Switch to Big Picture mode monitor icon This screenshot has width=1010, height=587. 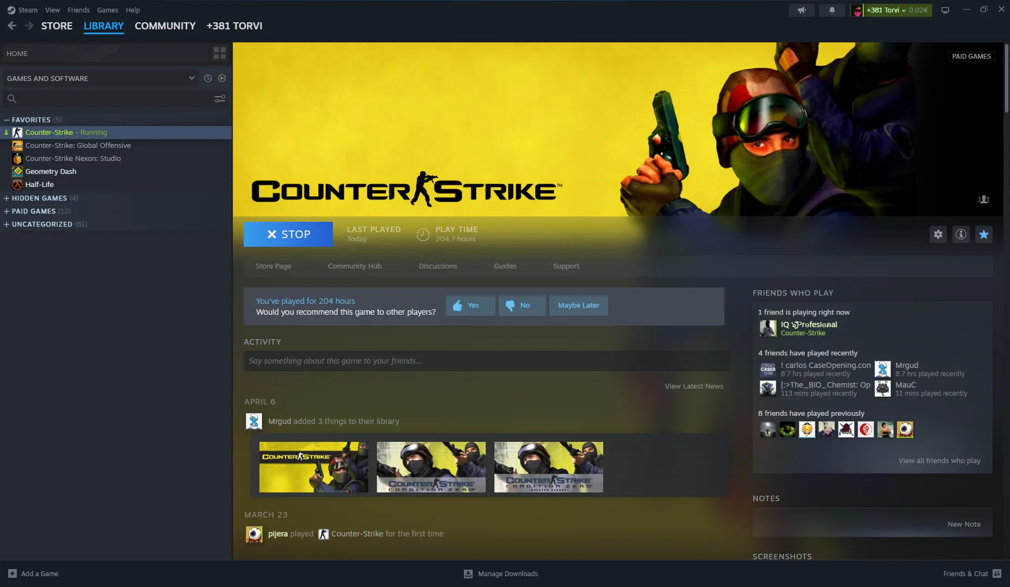(945, 10)
